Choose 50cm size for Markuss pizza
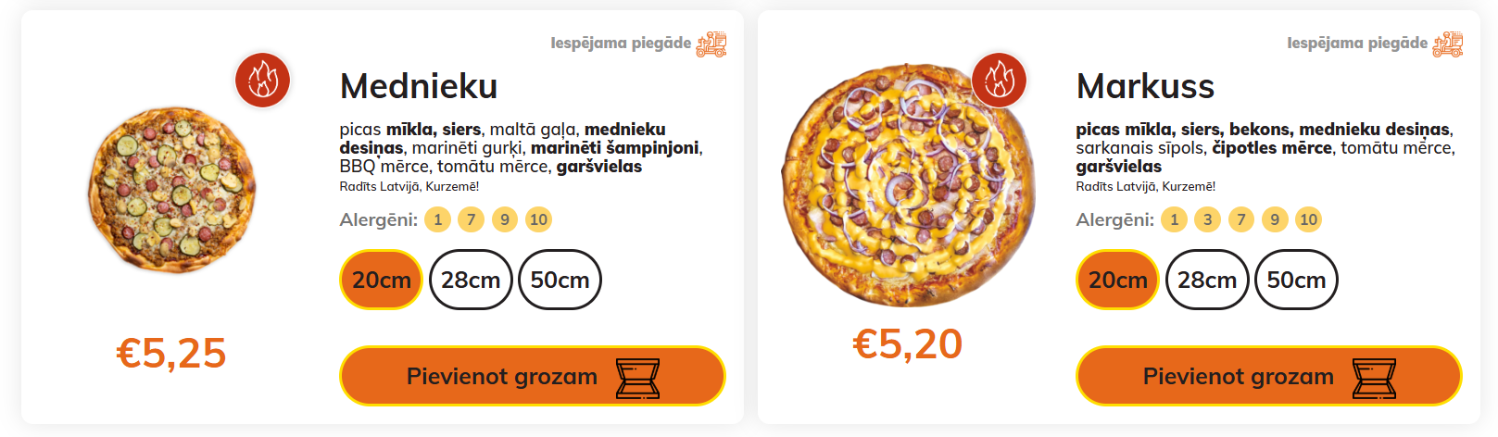 tap(1296, 280)
